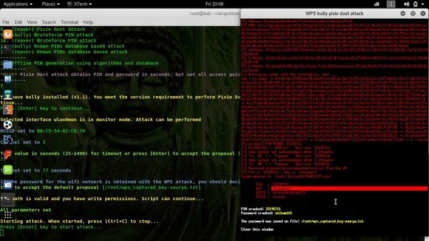This screenshot has width=429, height=241.
Task: Open the File menu in terminal
Action: click(x=6, y=22)
